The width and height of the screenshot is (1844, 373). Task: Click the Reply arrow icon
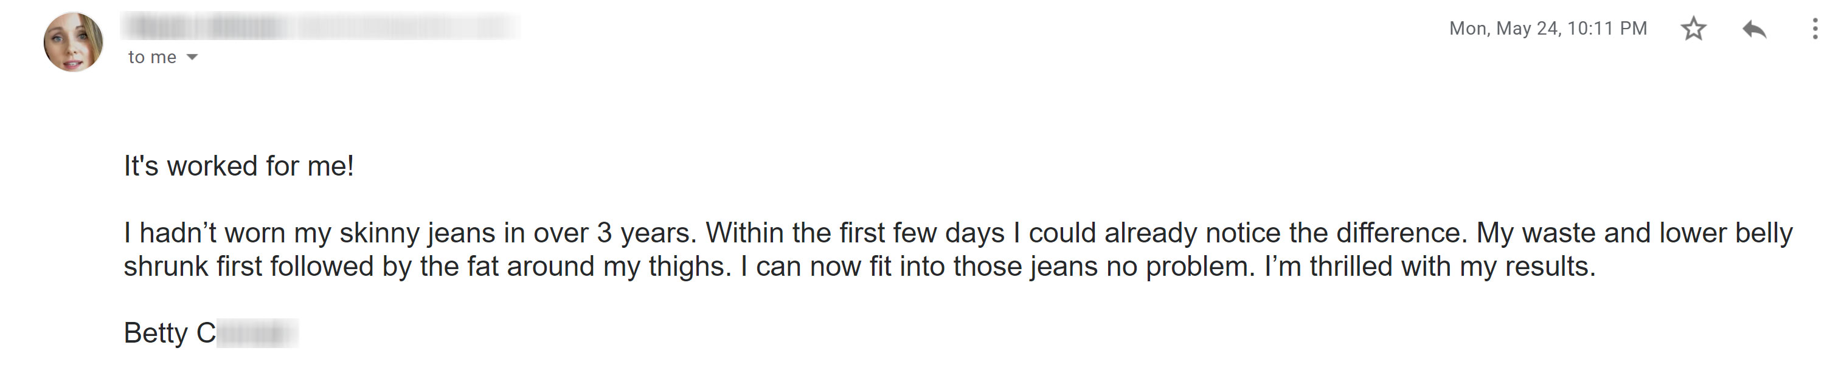pos(1754,29)
